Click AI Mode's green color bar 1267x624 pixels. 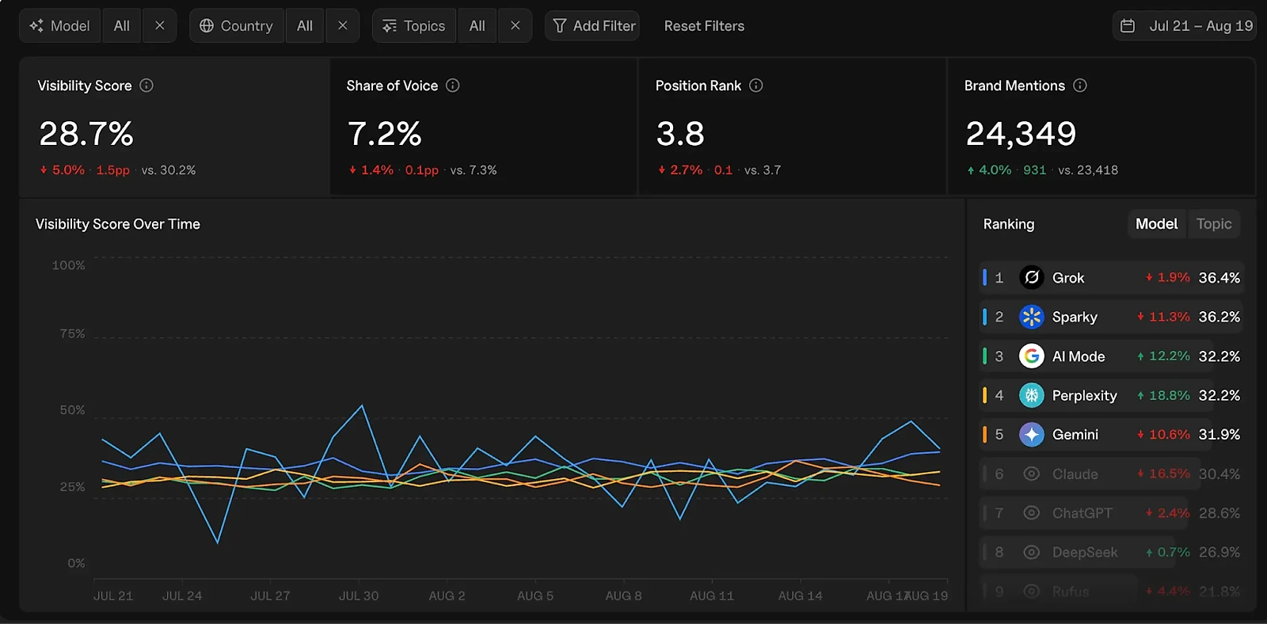coord(984,356)
